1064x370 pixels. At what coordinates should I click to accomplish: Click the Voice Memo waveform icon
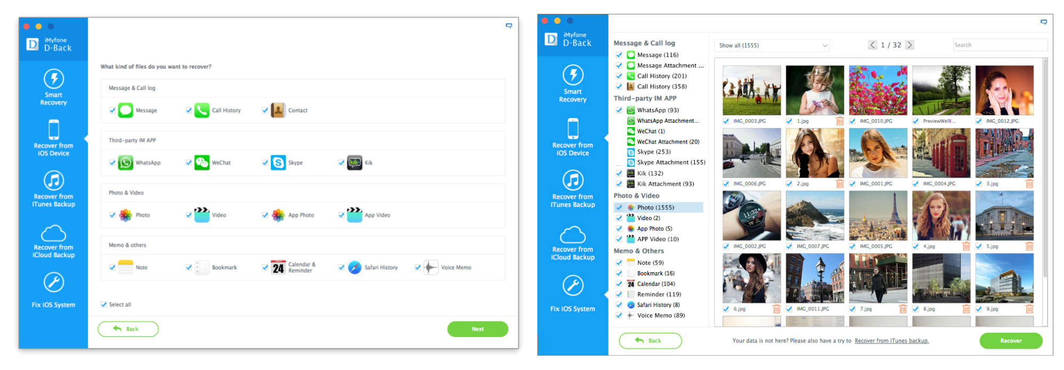pos(431,267)
